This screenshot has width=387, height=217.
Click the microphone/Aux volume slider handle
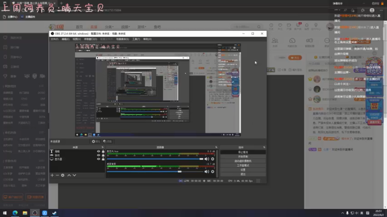coord(201,159)
